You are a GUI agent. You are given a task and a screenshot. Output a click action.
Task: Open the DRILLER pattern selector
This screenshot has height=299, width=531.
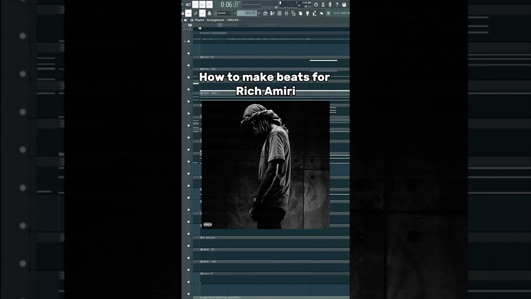point(247,13)
